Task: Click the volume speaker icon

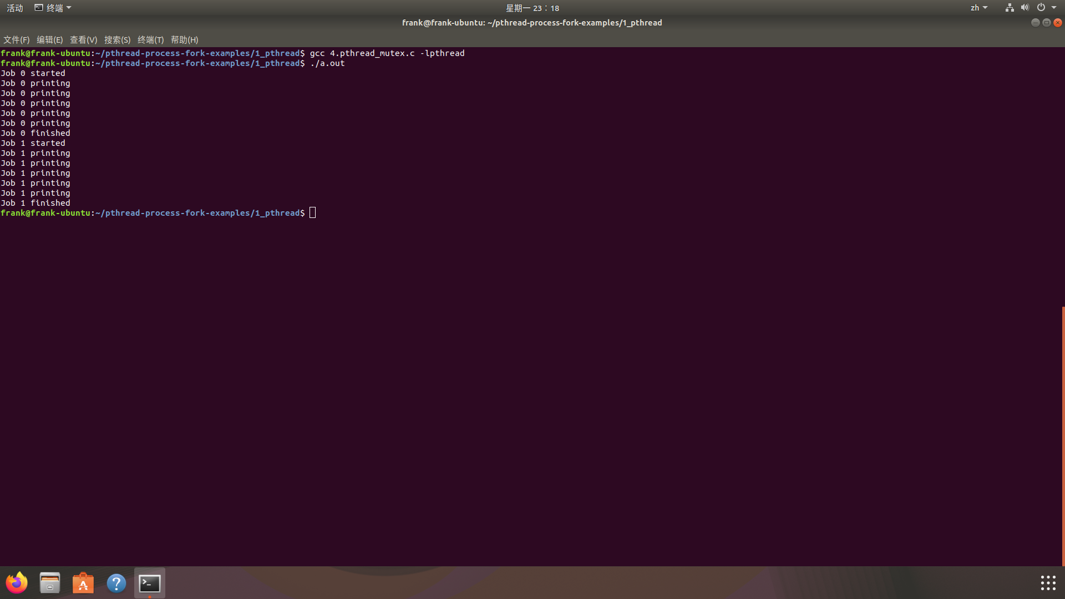Action: pos(1025,8)
